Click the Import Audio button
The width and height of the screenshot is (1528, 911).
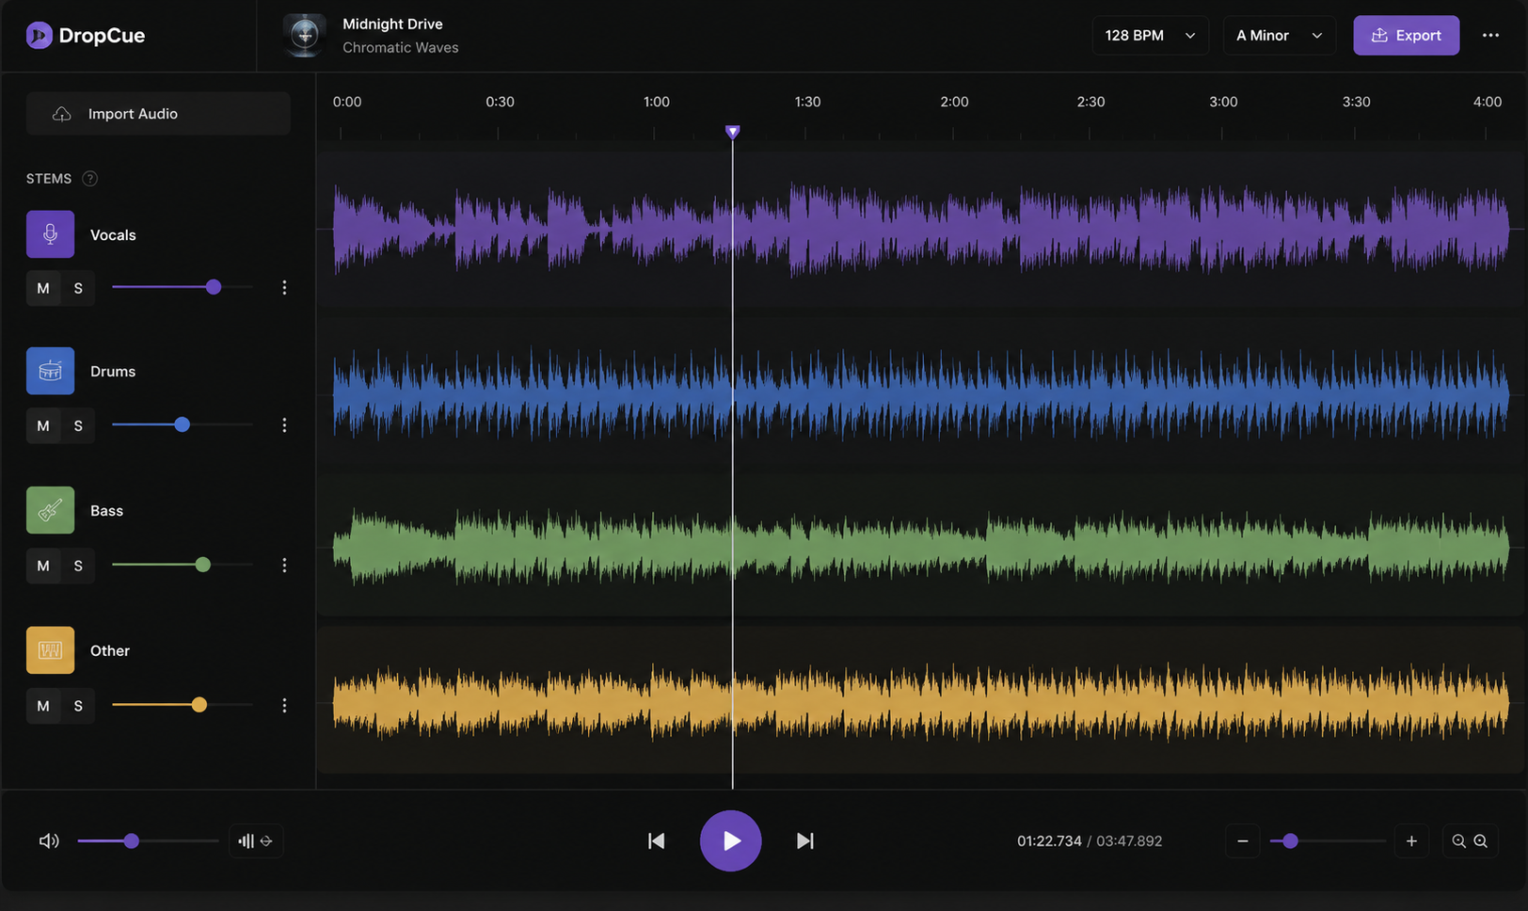(x=158, y=114)
